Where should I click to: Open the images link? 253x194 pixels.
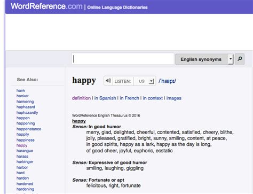pyautogui.click(x=174, y=98)
